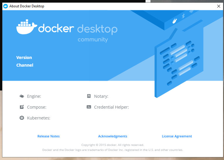Click the 'About Docker Desktop' window title

coord(27,6)
